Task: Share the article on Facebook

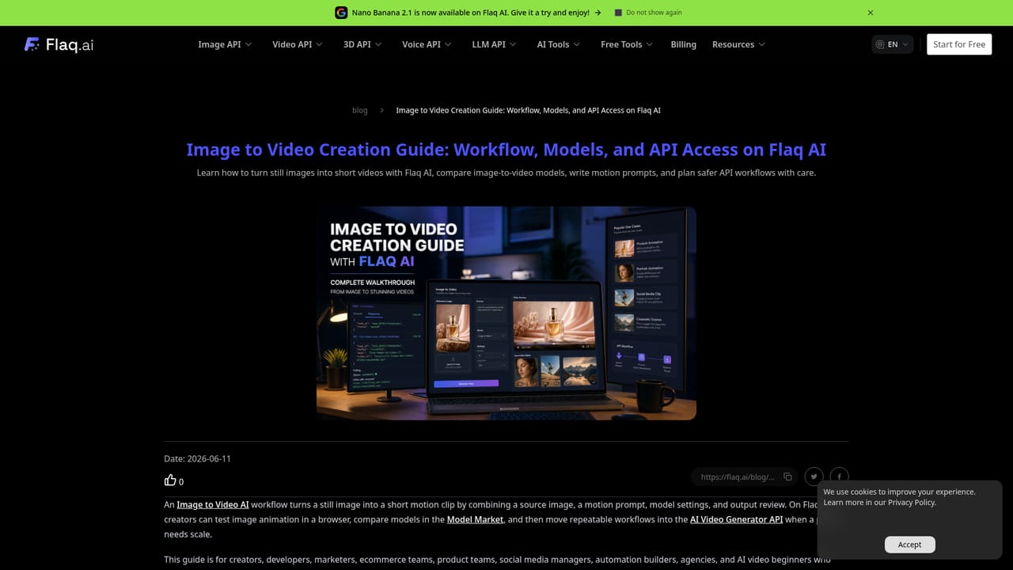Action: click(x=839, y=477)
